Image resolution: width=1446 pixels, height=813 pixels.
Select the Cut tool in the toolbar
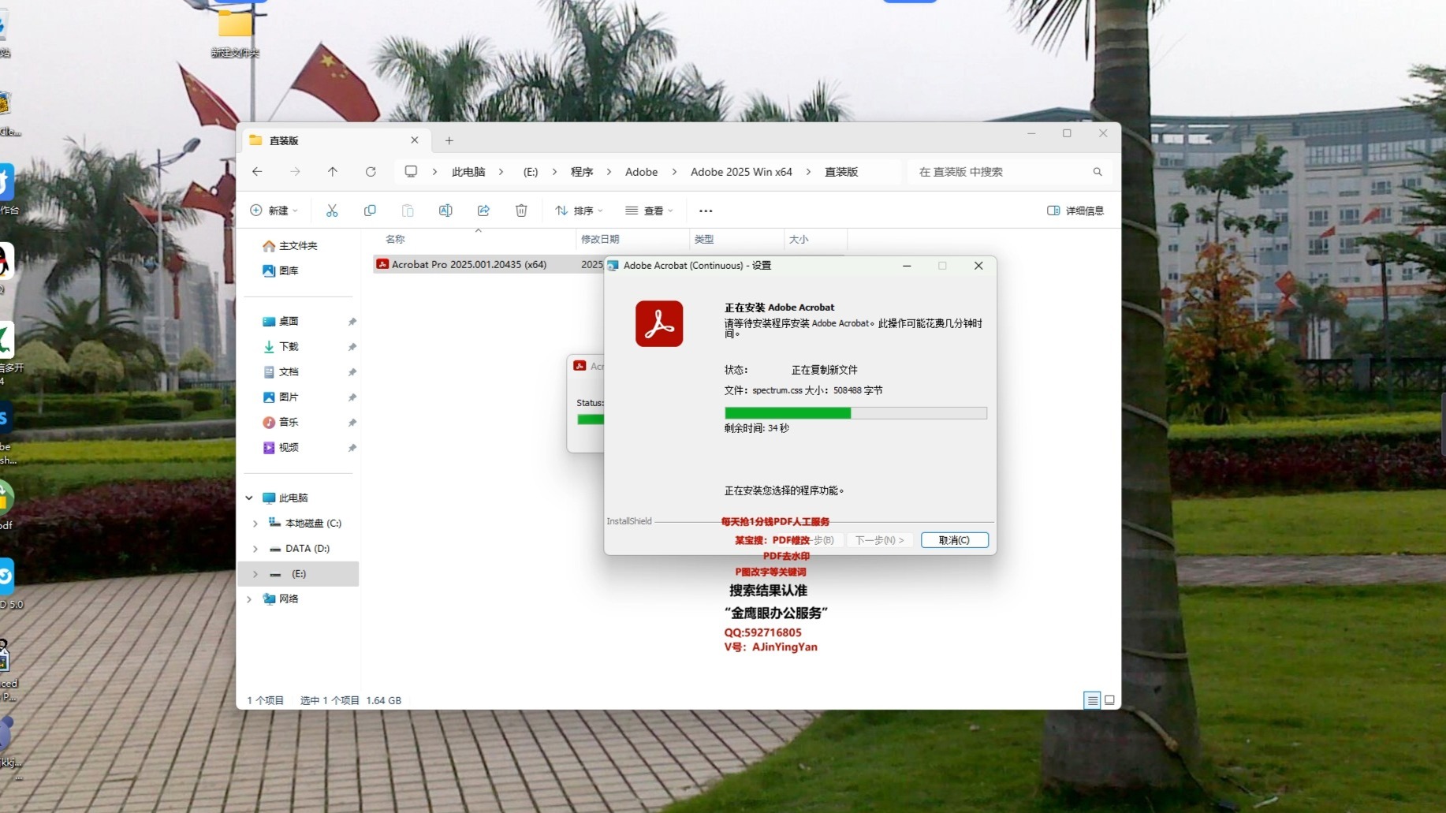tap(332, 211)
